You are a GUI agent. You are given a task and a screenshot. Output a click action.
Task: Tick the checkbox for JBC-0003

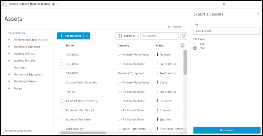click(x=61, y=54)
